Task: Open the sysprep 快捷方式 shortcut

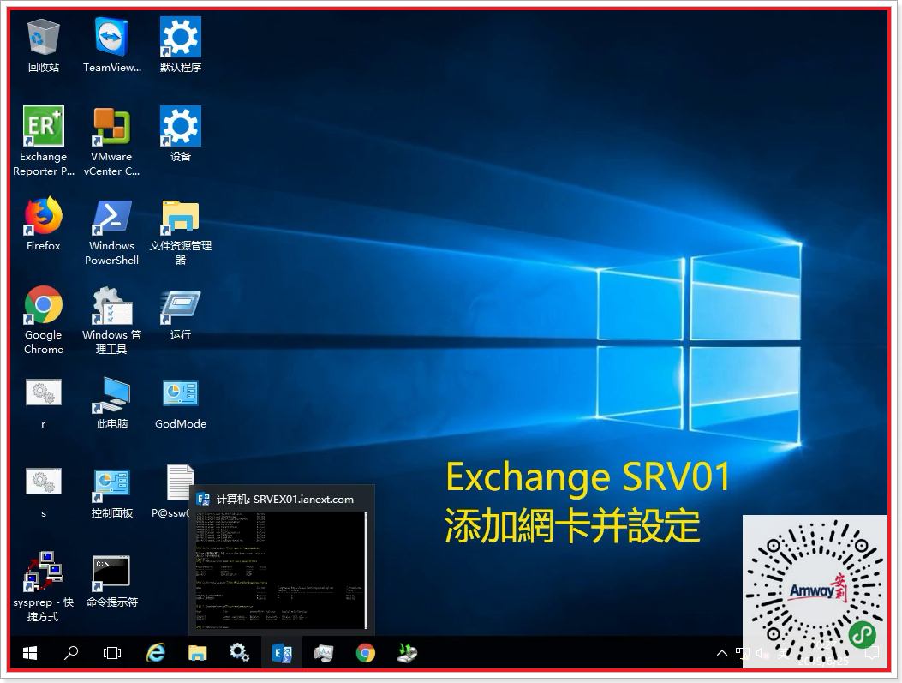Action: (43, 587)
